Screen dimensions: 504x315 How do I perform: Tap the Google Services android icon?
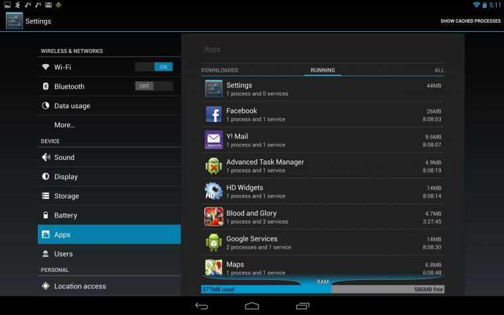click(x=214, y=242)
